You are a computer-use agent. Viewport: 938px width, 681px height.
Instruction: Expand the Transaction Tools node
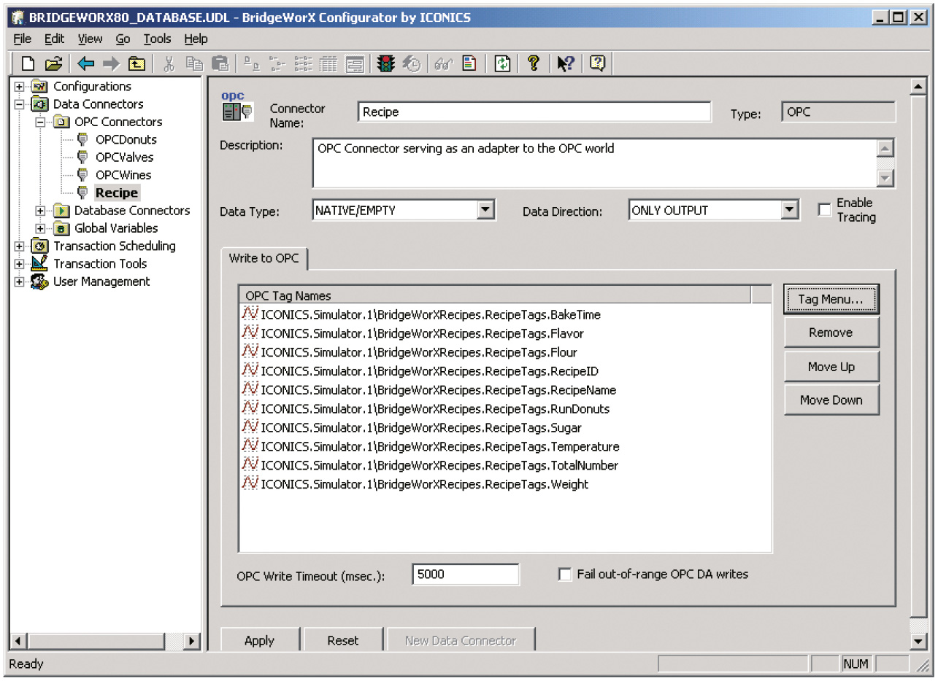[x=20, y=264]
